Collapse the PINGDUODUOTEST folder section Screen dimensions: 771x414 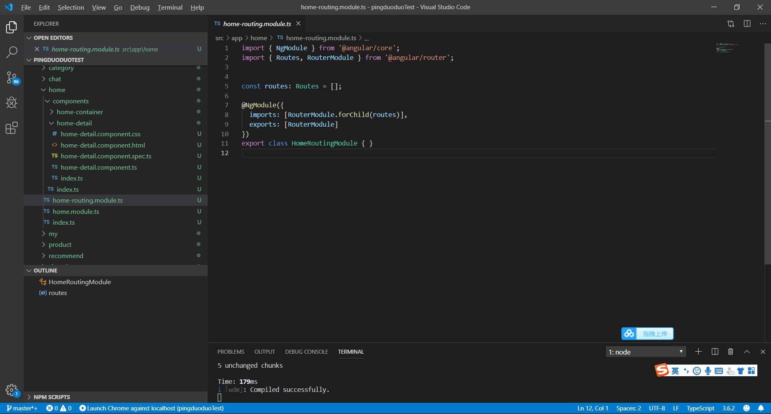(x=116, y=60)
